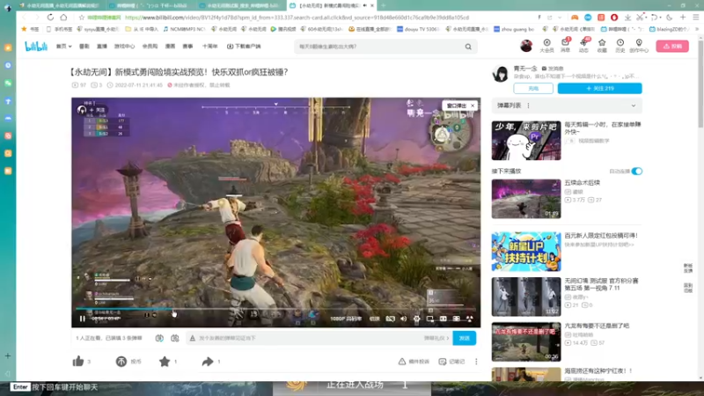Click the Charge button for uploader
This screenshot has height=396, width=704.
(x=533, y=89)
